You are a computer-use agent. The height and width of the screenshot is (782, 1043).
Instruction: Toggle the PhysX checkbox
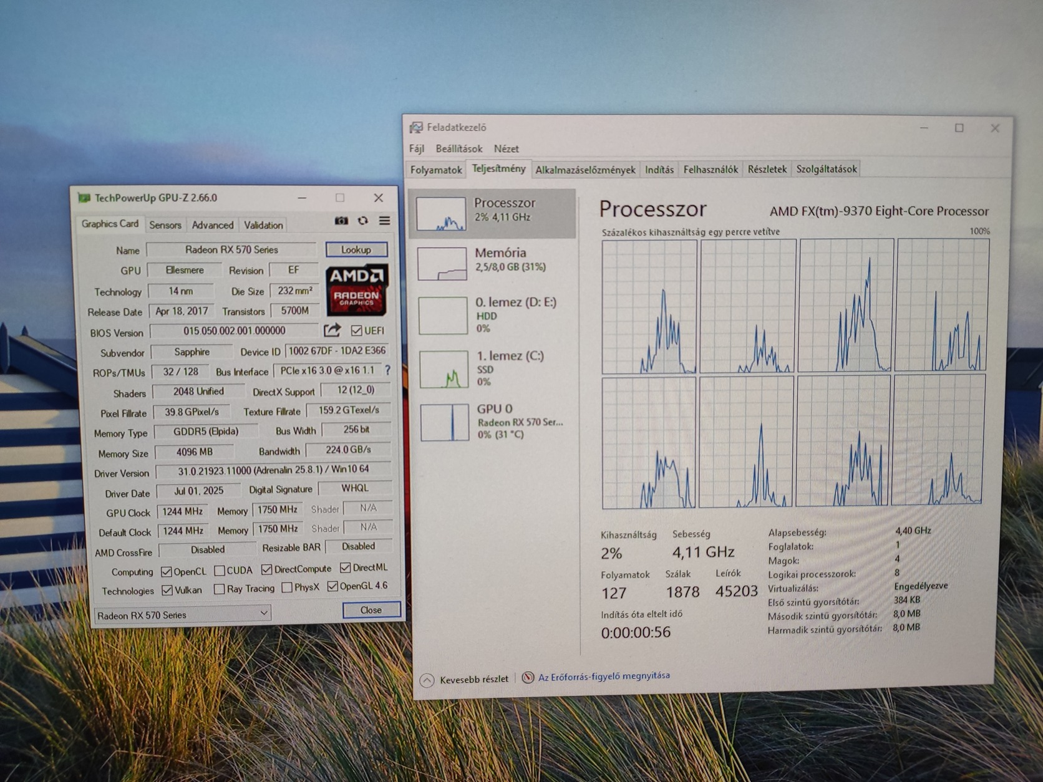(x=287, y=587)
